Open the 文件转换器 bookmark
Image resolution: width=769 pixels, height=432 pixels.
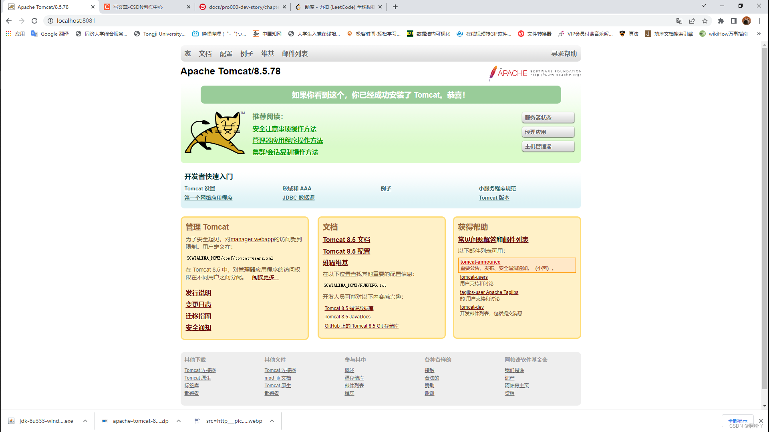535,34
